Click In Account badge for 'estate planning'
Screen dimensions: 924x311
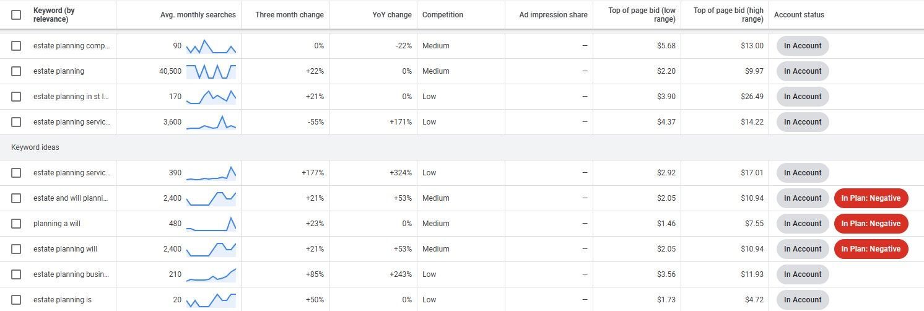point(803,71)
